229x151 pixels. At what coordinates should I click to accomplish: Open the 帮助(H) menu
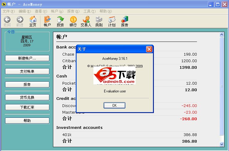[x=105, y=11]
